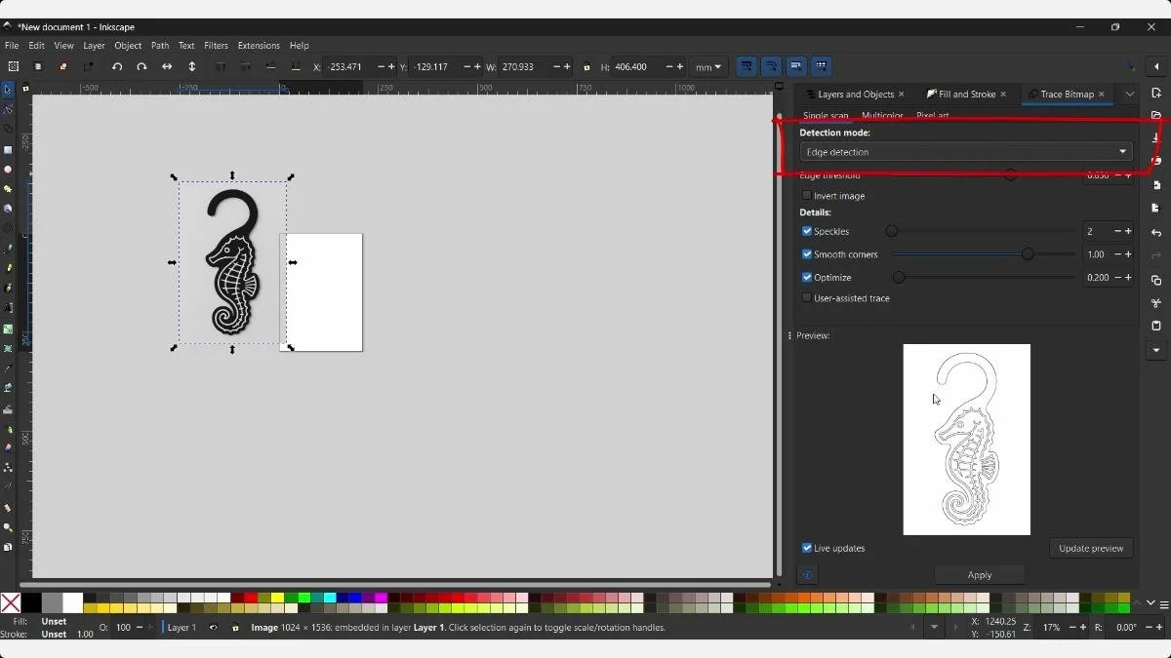Screen dimensions: 1171x658
Task: Click the Update preview button
Action: (1091, 548)
